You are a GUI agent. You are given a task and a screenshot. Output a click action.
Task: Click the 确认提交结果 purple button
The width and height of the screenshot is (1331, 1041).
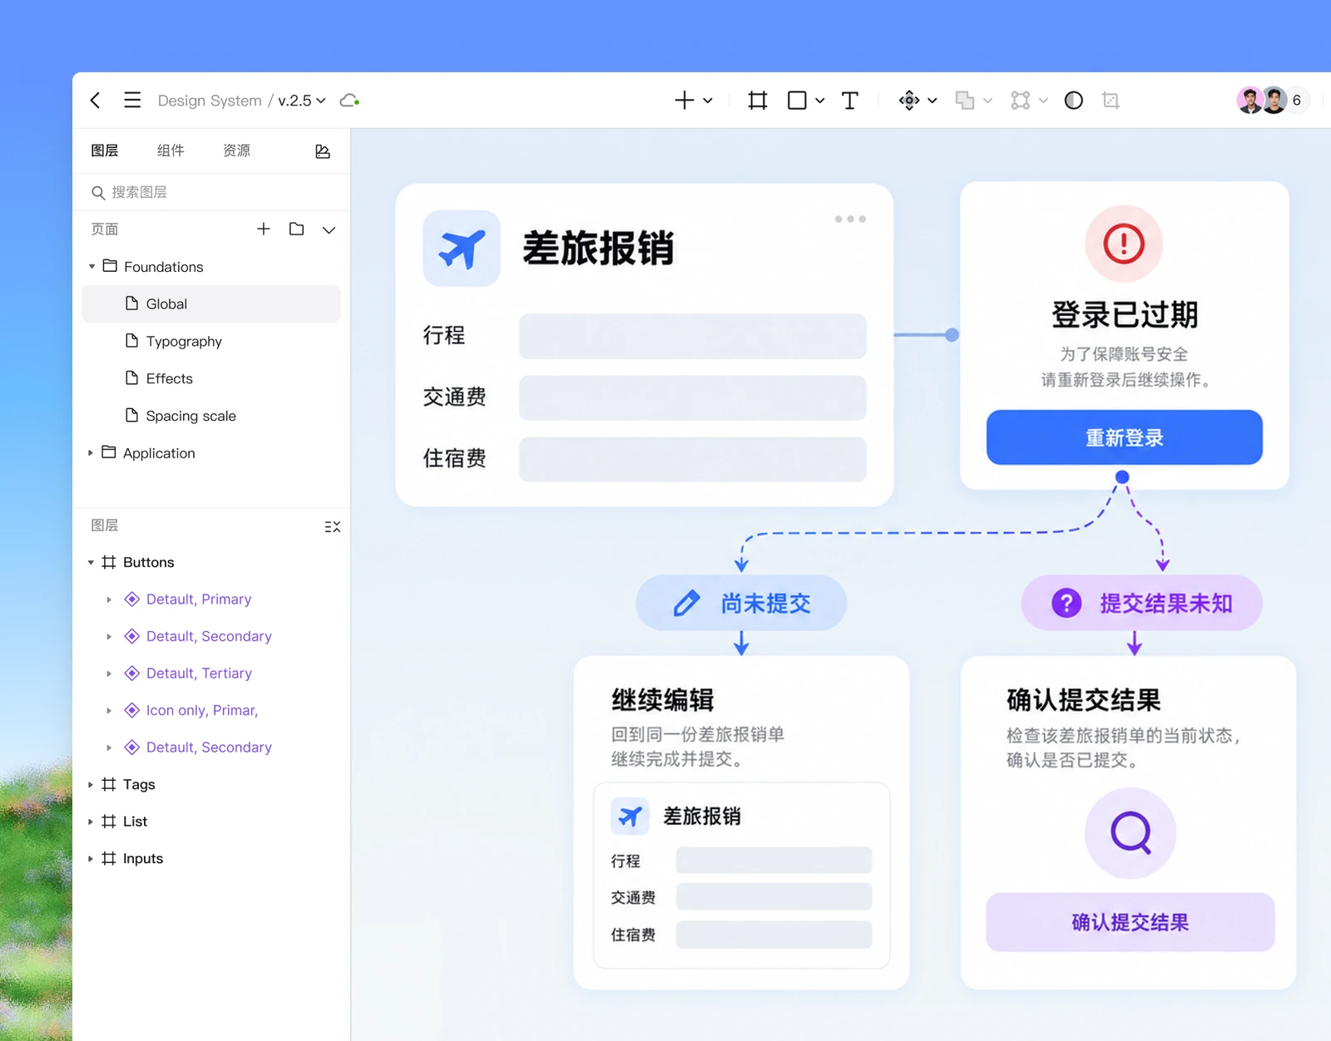click(1131, 922)
